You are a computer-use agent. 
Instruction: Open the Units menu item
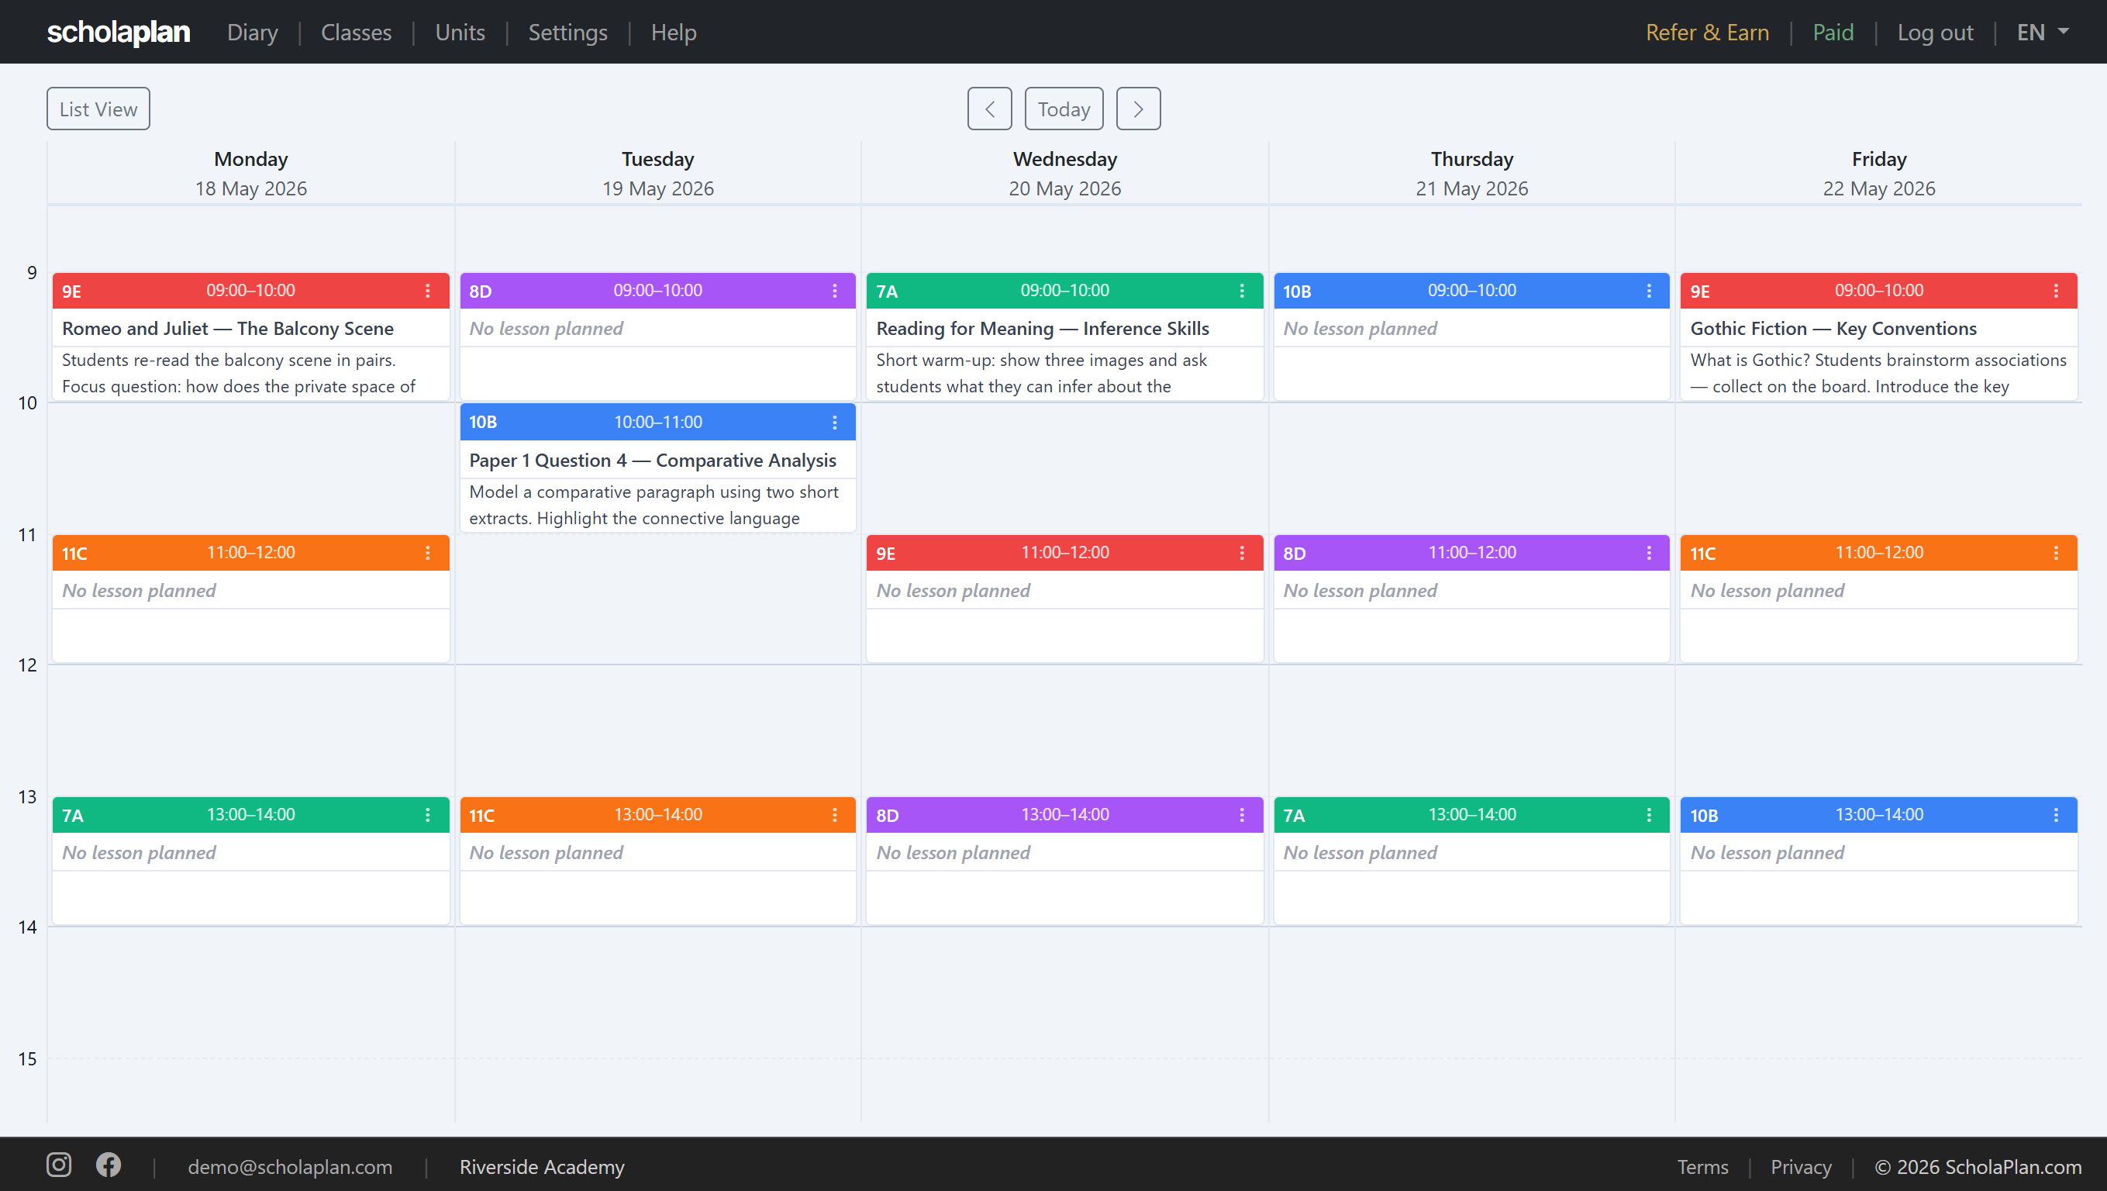[x=460, y=32]
